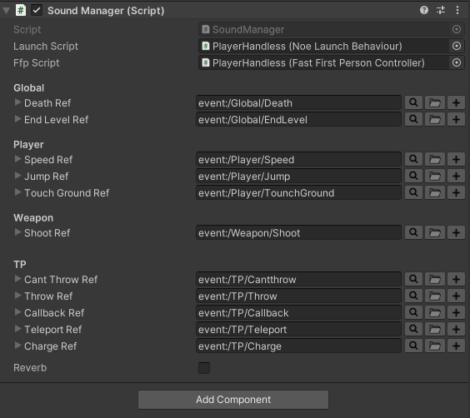Viewport: 470px width, 418px height.
Task: Collapse the Sound Manager component foldout arrow
Action: (6, 11)
